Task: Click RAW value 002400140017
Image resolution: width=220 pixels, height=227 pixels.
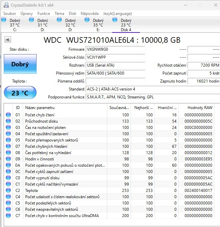Action: pos(198,190)
